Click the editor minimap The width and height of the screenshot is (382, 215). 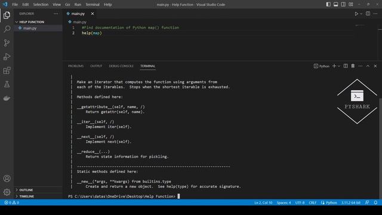pyautogui.click(x=360, y=25)
